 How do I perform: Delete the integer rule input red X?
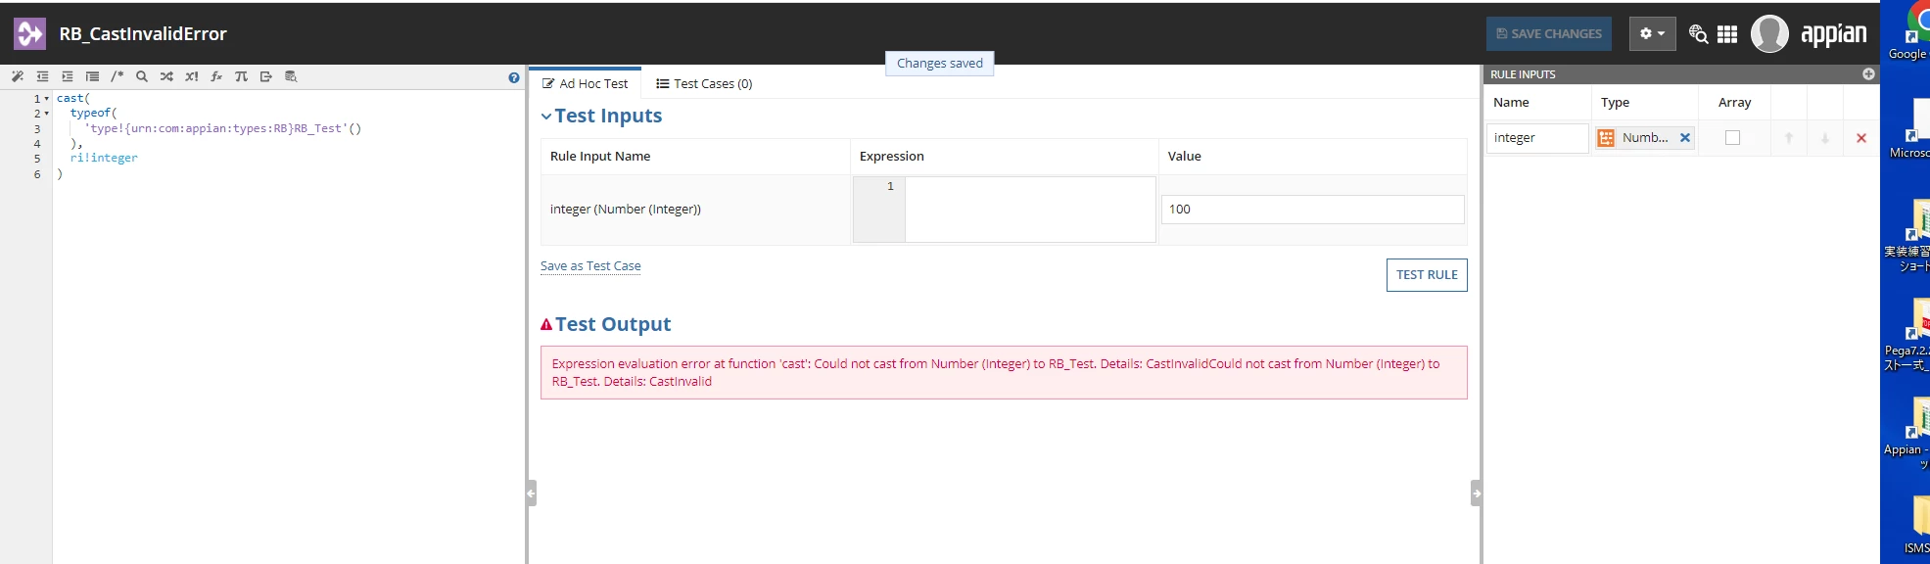[x=1861, y=138]
